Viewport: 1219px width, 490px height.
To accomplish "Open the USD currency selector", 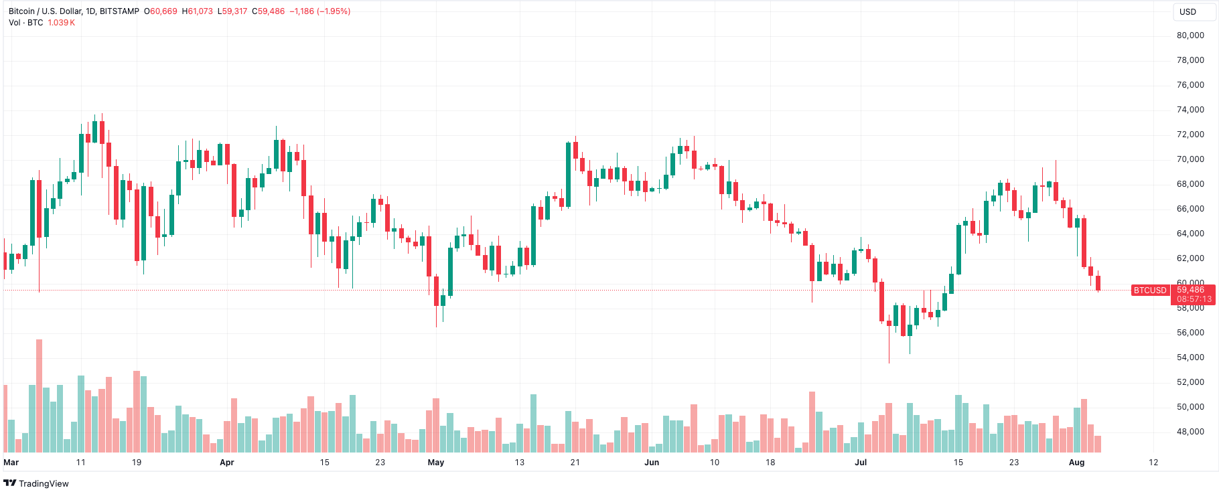I will pyautogui.click(x=1188, y=11).
